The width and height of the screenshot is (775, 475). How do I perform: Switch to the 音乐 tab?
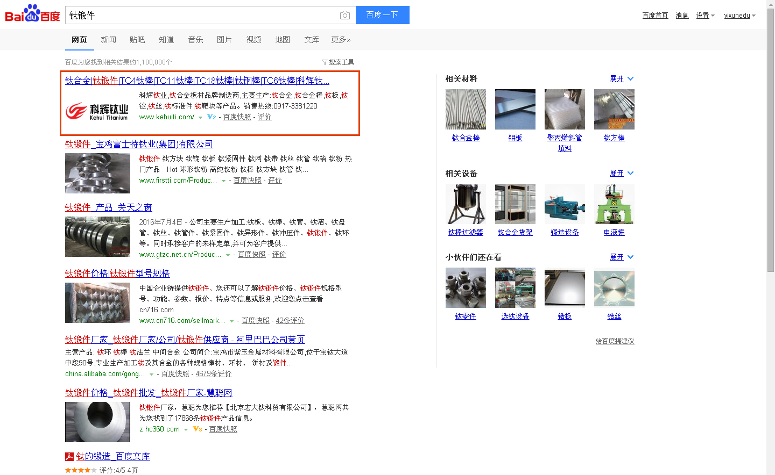(195, 40)
